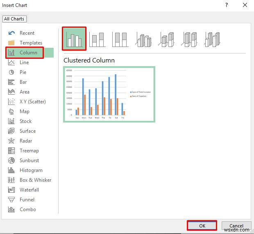The image size is (254, 234).
Task: Select the Pie chart type label
Action: 23,72
